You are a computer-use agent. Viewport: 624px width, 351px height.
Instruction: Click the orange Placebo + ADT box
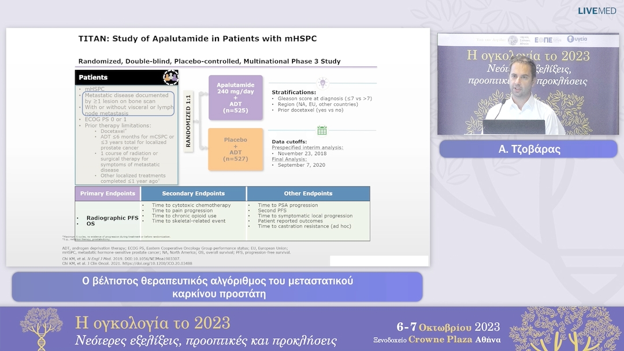pos(235,149)
